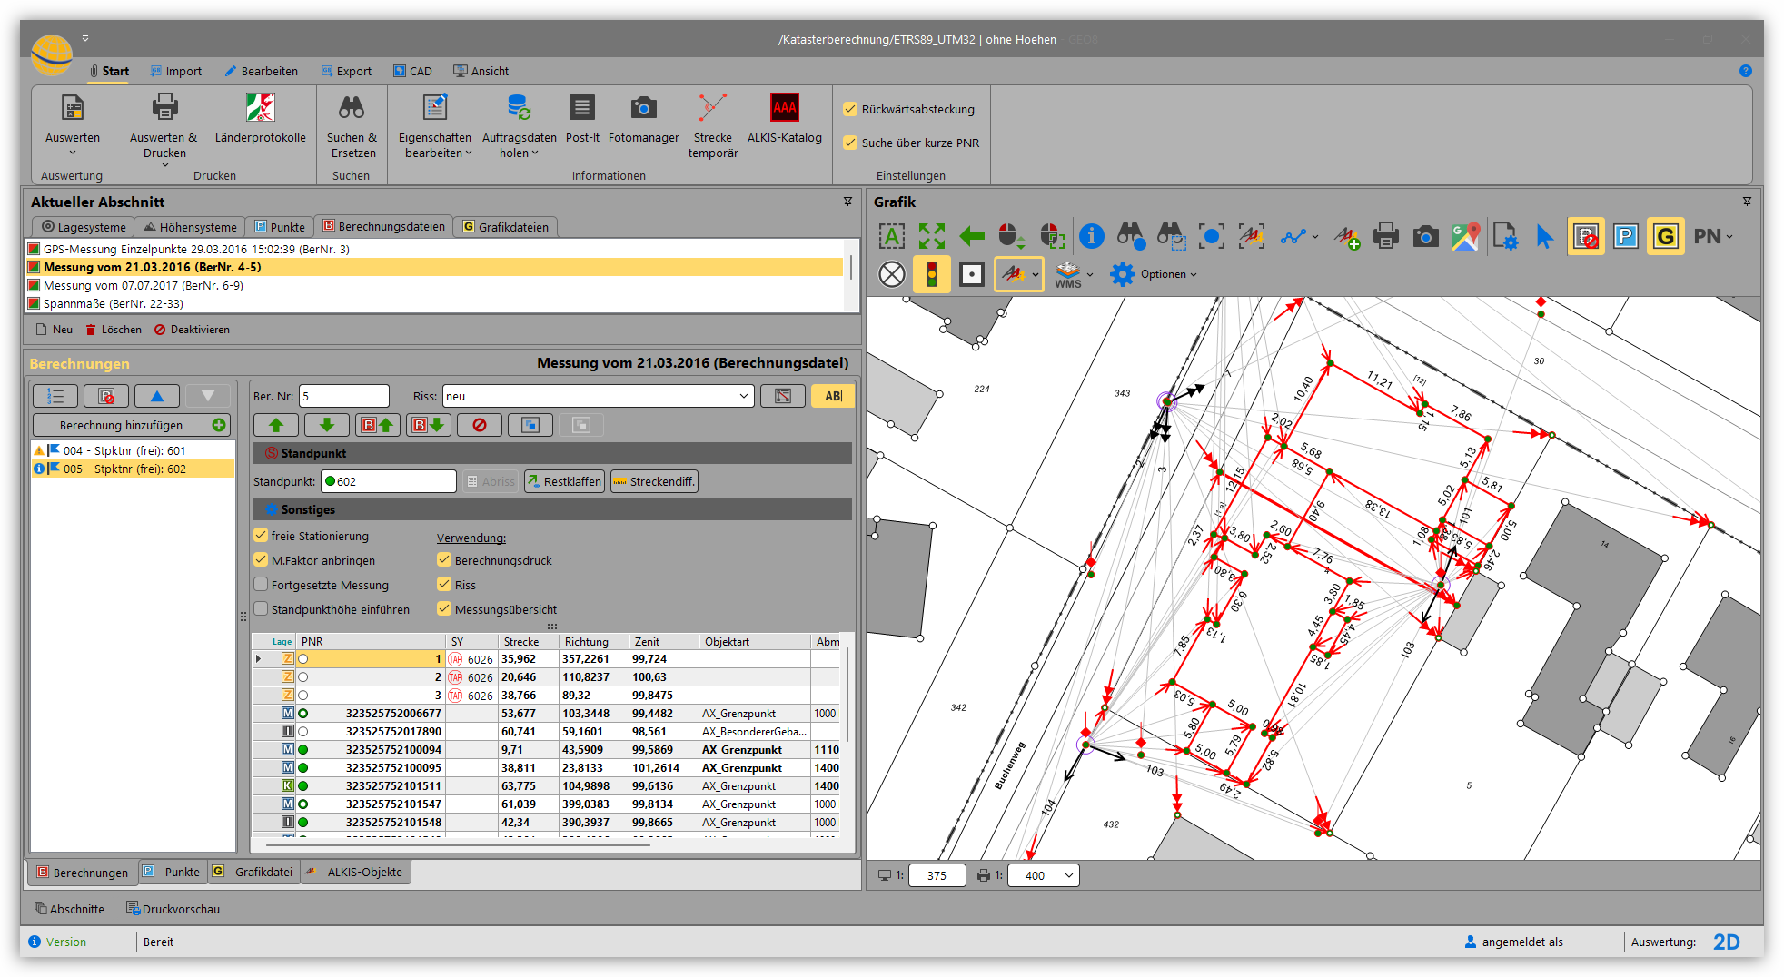1784x977 pixels.
Task: Enable Fortgesetzte Messung checkbox
Action: [x=262, y=585]
